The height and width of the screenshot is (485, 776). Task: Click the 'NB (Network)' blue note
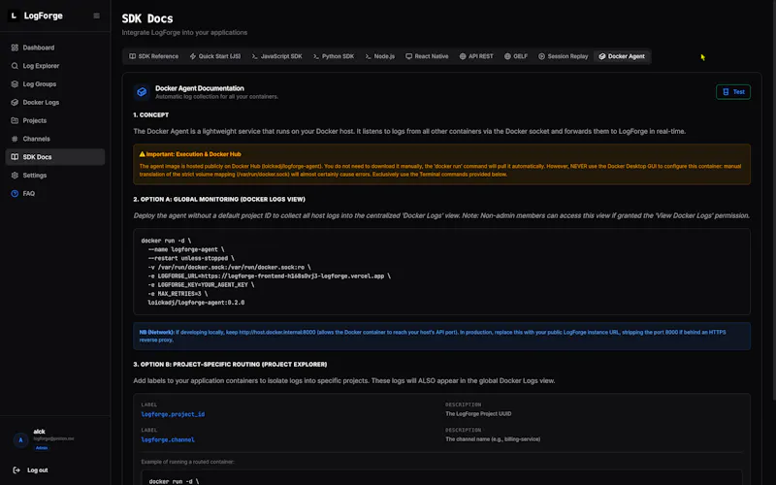441,336
